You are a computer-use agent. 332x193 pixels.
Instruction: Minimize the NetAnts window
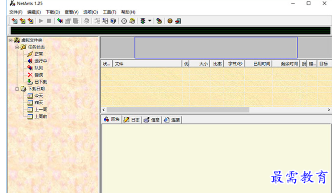293,3
